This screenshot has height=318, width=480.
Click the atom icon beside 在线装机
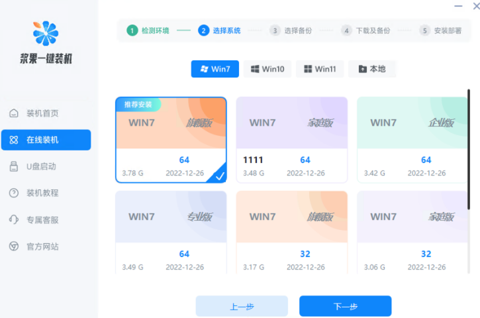click(x=14, y=140)
